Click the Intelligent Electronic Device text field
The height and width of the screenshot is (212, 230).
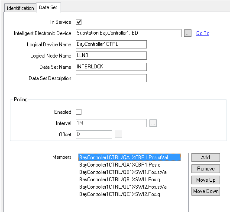point(129,33)
